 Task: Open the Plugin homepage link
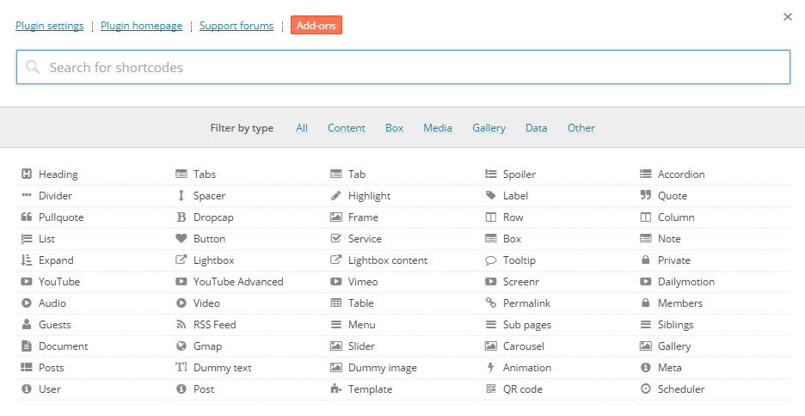141,26
